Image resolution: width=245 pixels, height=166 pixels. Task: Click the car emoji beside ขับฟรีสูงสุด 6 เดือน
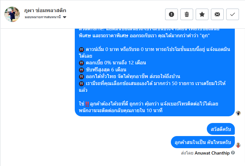81,70
